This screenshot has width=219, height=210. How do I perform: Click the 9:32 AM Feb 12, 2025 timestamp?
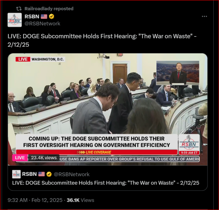35,200
